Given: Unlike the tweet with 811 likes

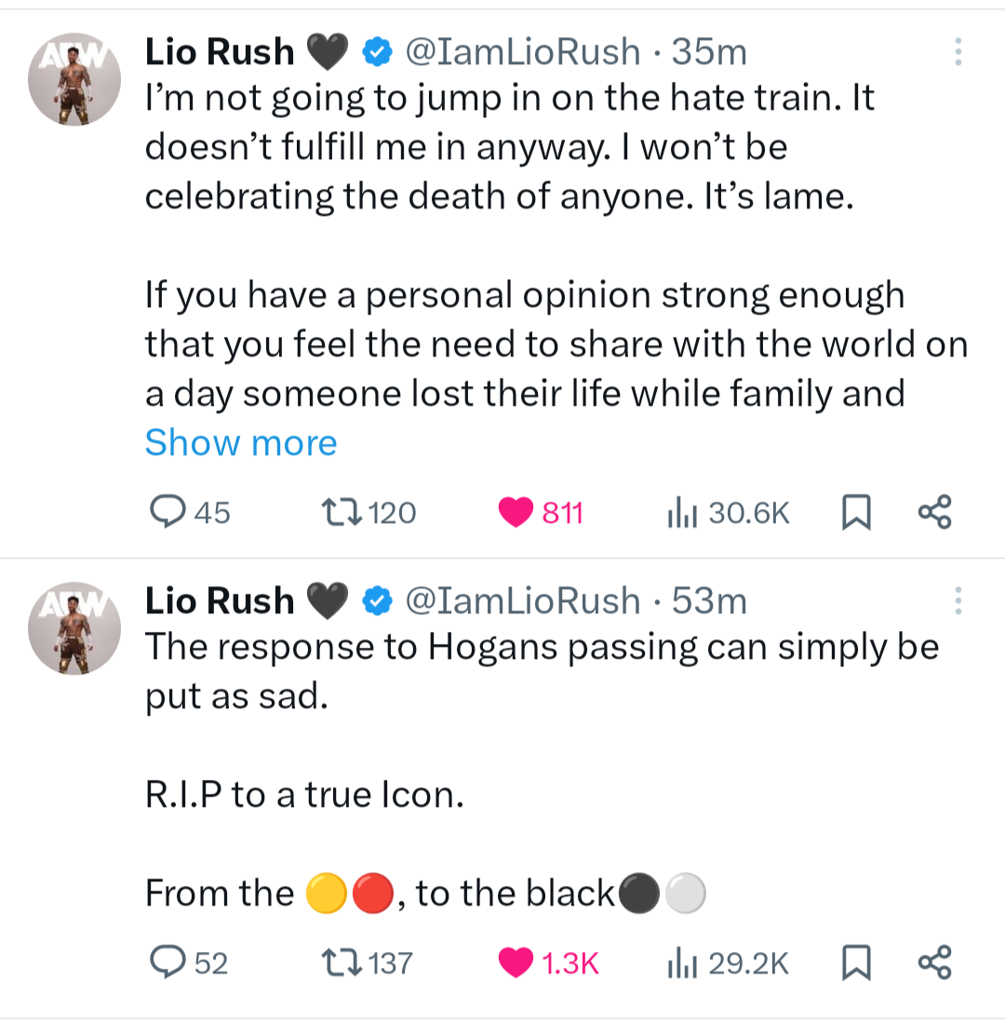Looking at the screenshot, I should 514,512.
